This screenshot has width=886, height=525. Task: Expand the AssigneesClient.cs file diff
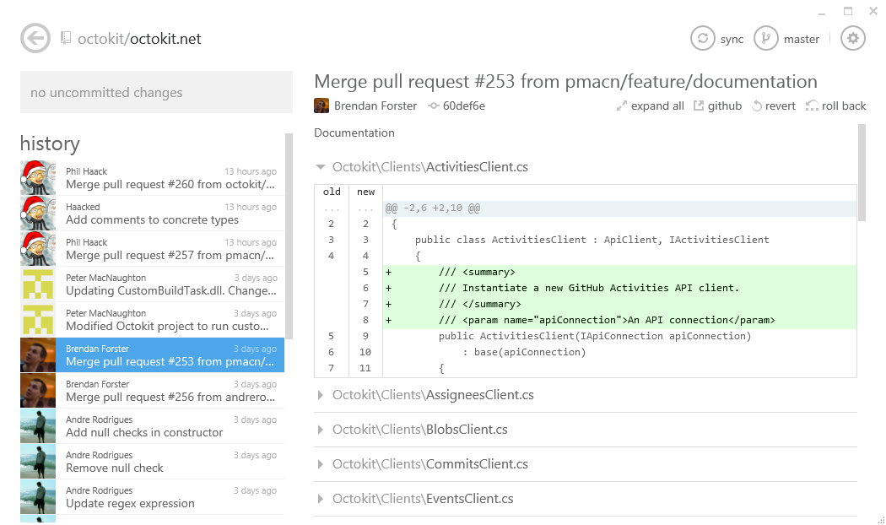coord(321,395)
